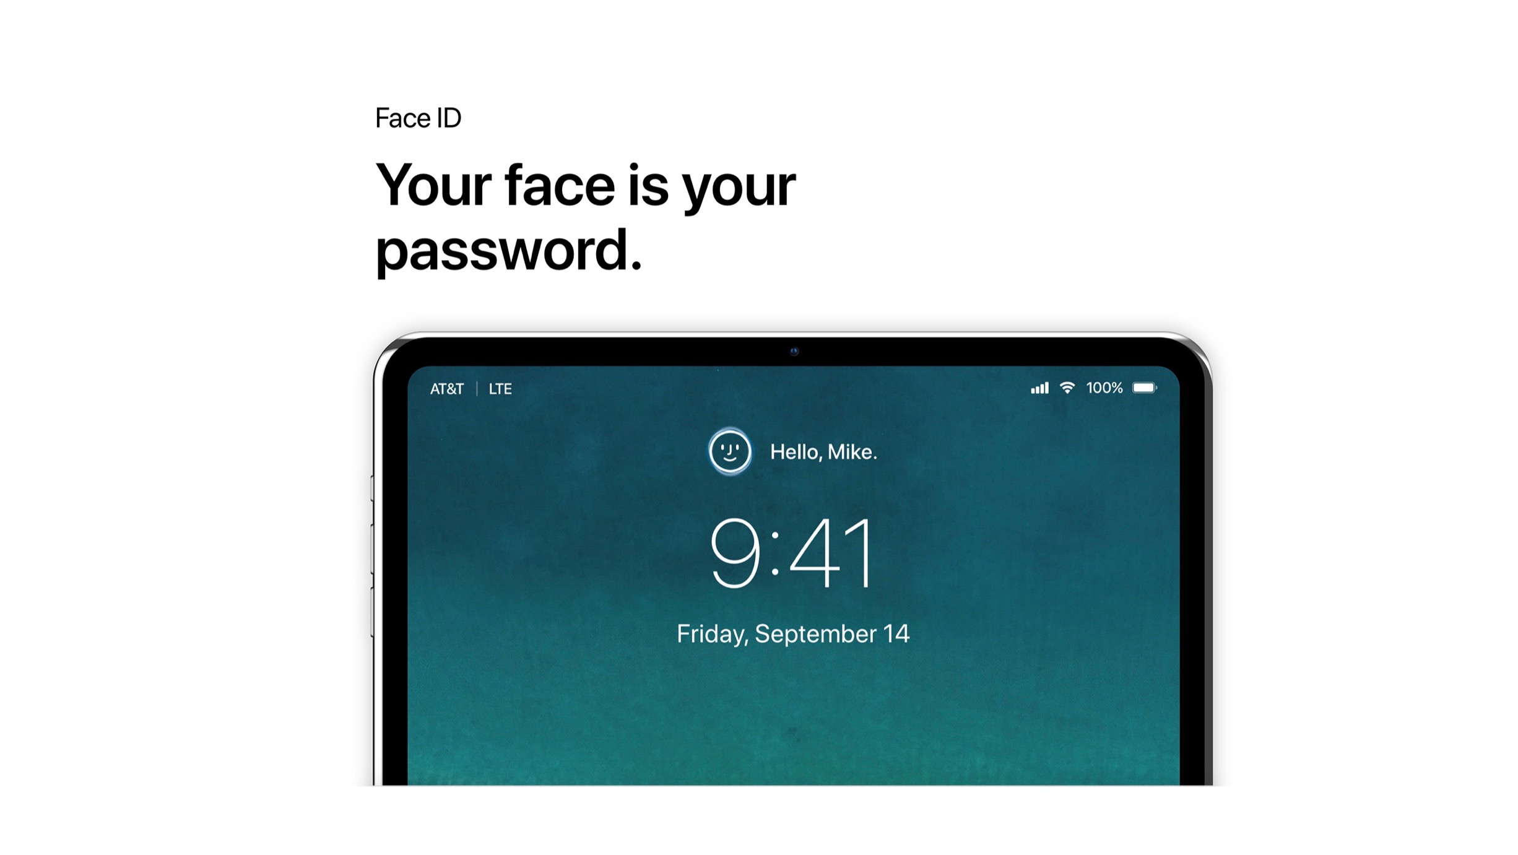
Task: Click the LTE network indicator
Action: (x=501, y=387)
